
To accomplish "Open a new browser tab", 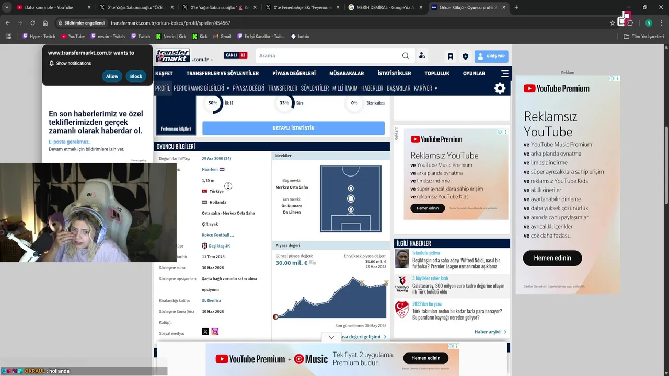I will point(516,7).
